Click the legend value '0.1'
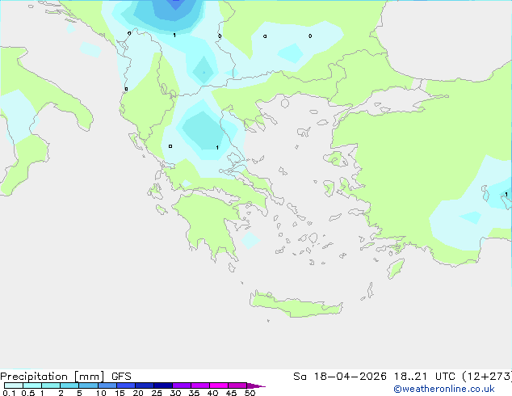The image size is (512, 396). (9, 393)
